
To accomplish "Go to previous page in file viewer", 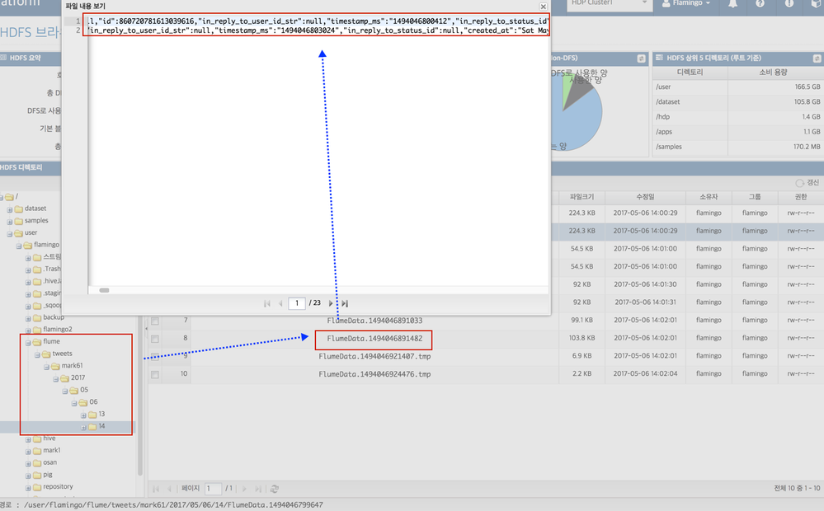I will [x=280, y=303].
